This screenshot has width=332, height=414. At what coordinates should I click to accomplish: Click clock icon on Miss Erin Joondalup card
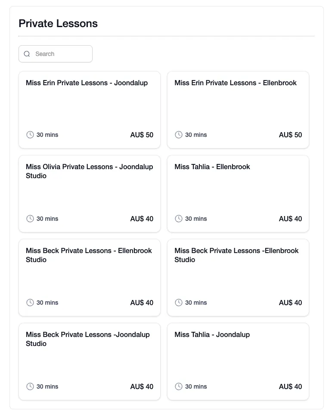coord(30,135)
